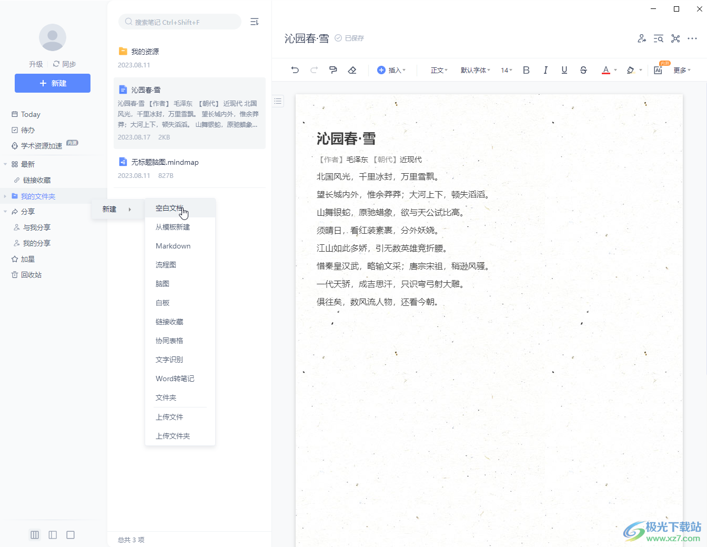The image size is (707, 547).
Task: Click the note list sort icon
Action: (x=255, y=22)
